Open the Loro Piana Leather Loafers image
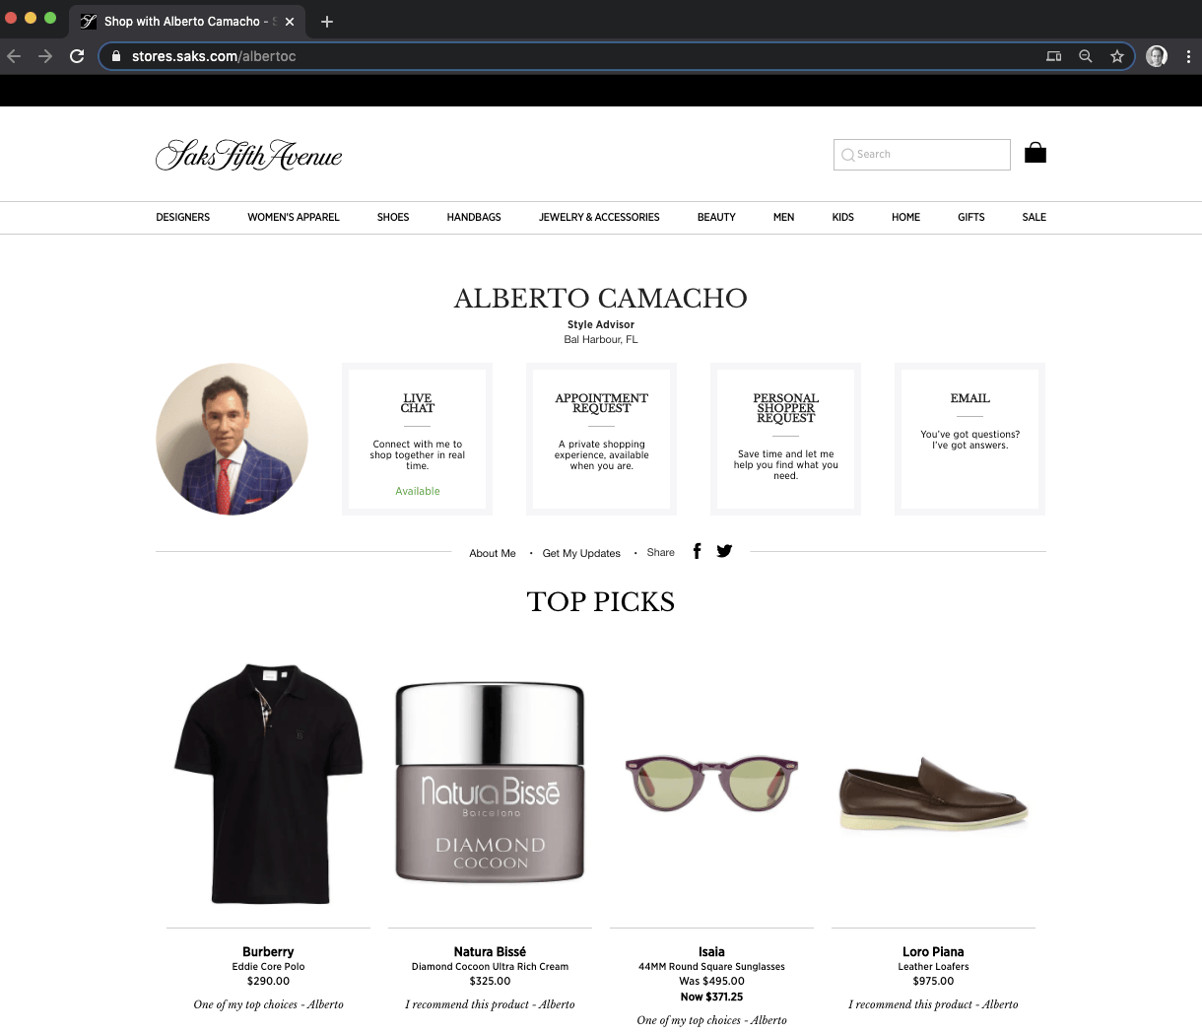The image size is (1202, 1033). pyautogui.click(x=933, y=793)
